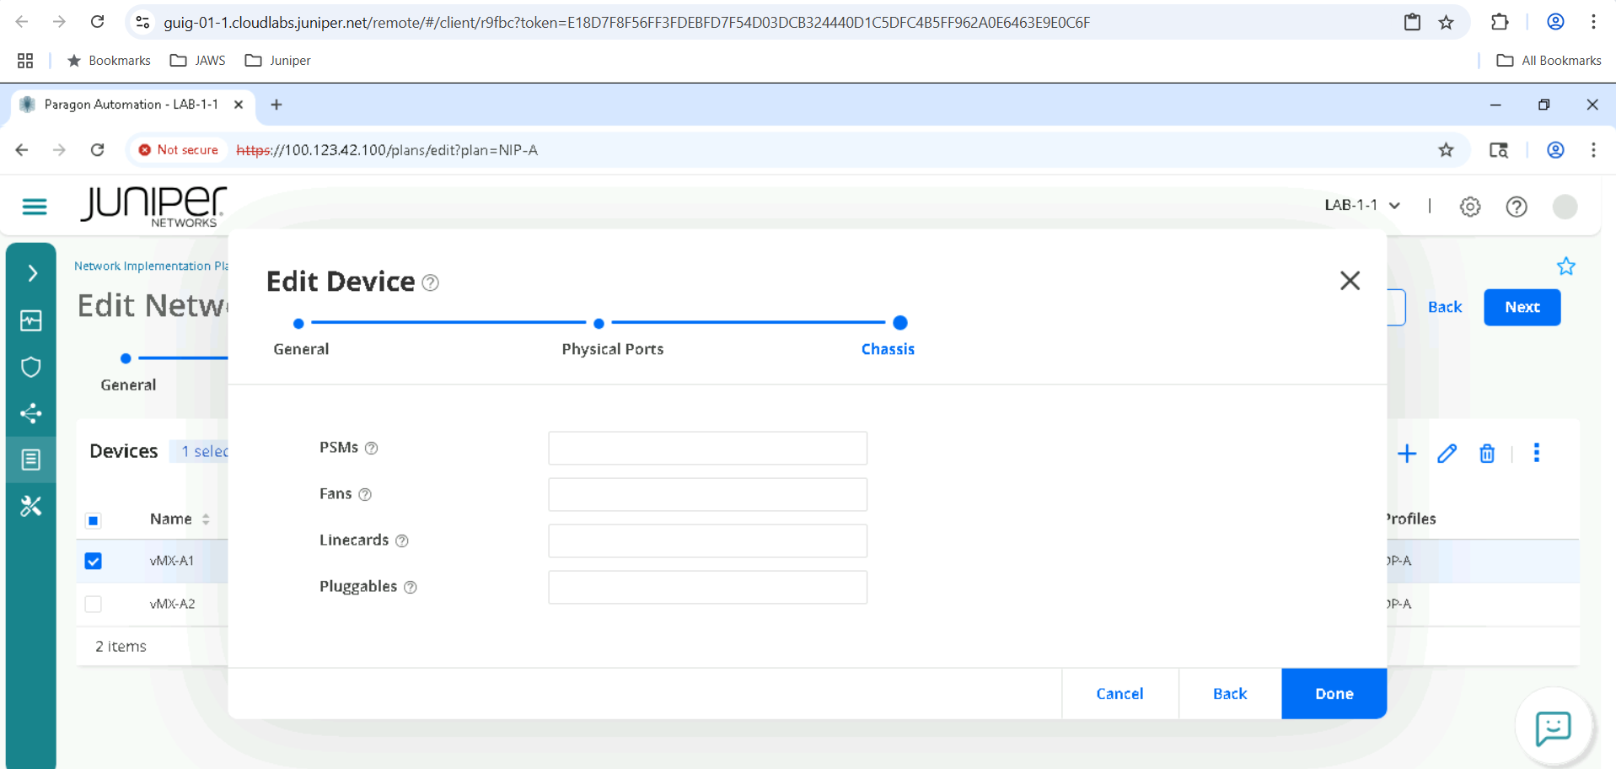1616x769 pixels.
Task: Check the vMX-A2 checkbox
Action: tap(94, 604)
